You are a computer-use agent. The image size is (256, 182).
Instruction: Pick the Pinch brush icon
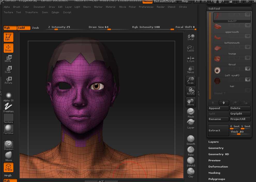(191, 113)
